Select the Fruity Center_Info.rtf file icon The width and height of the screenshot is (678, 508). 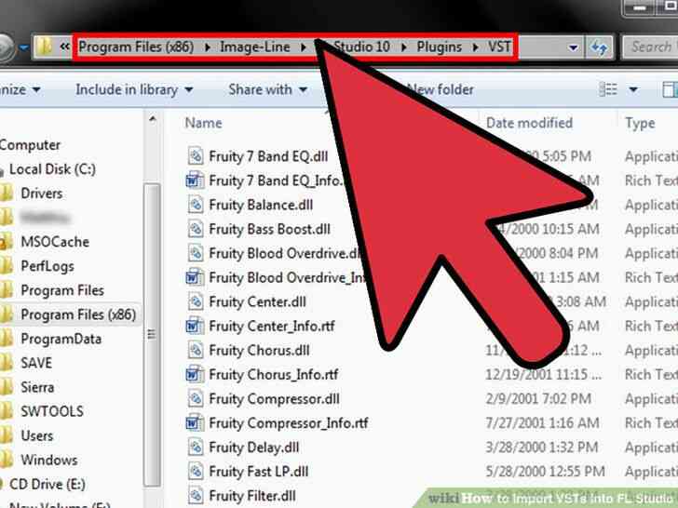pos(195,326)
